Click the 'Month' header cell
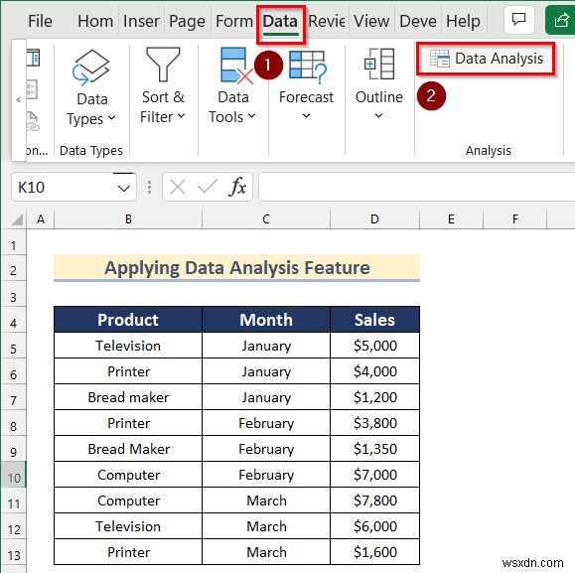The height and width of the screenshot is (573, 575). pyautogui.click(x=266, y=320)
